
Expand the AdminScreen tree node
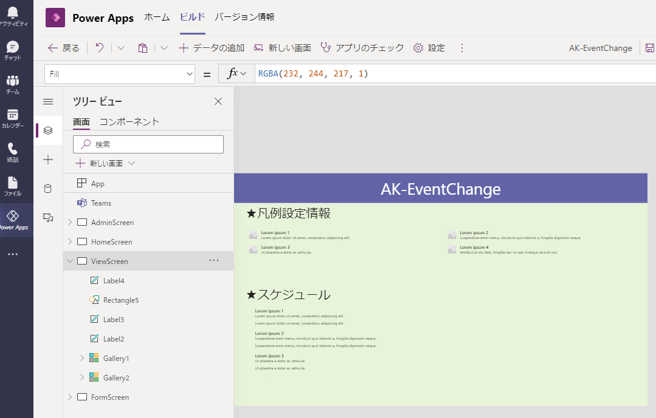pyautogui.click(x=70, y=222)
